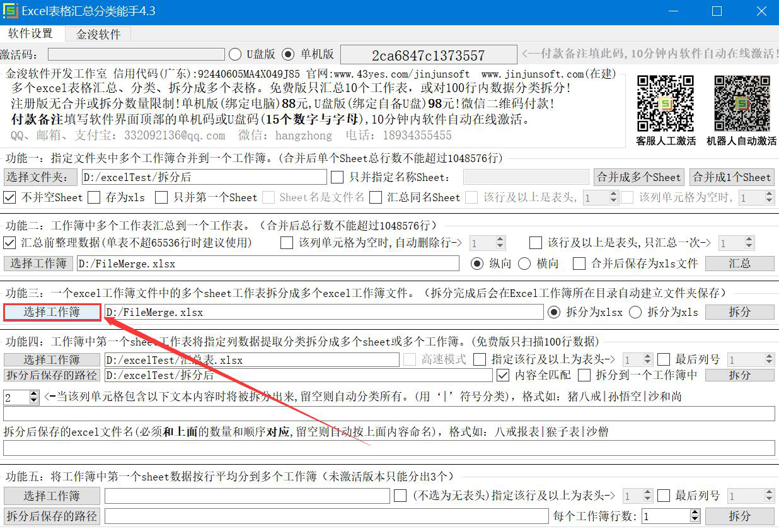Click the 客服人工激活 QR code
The width and height of the screenshot is (779, 529).
[666, 103]
